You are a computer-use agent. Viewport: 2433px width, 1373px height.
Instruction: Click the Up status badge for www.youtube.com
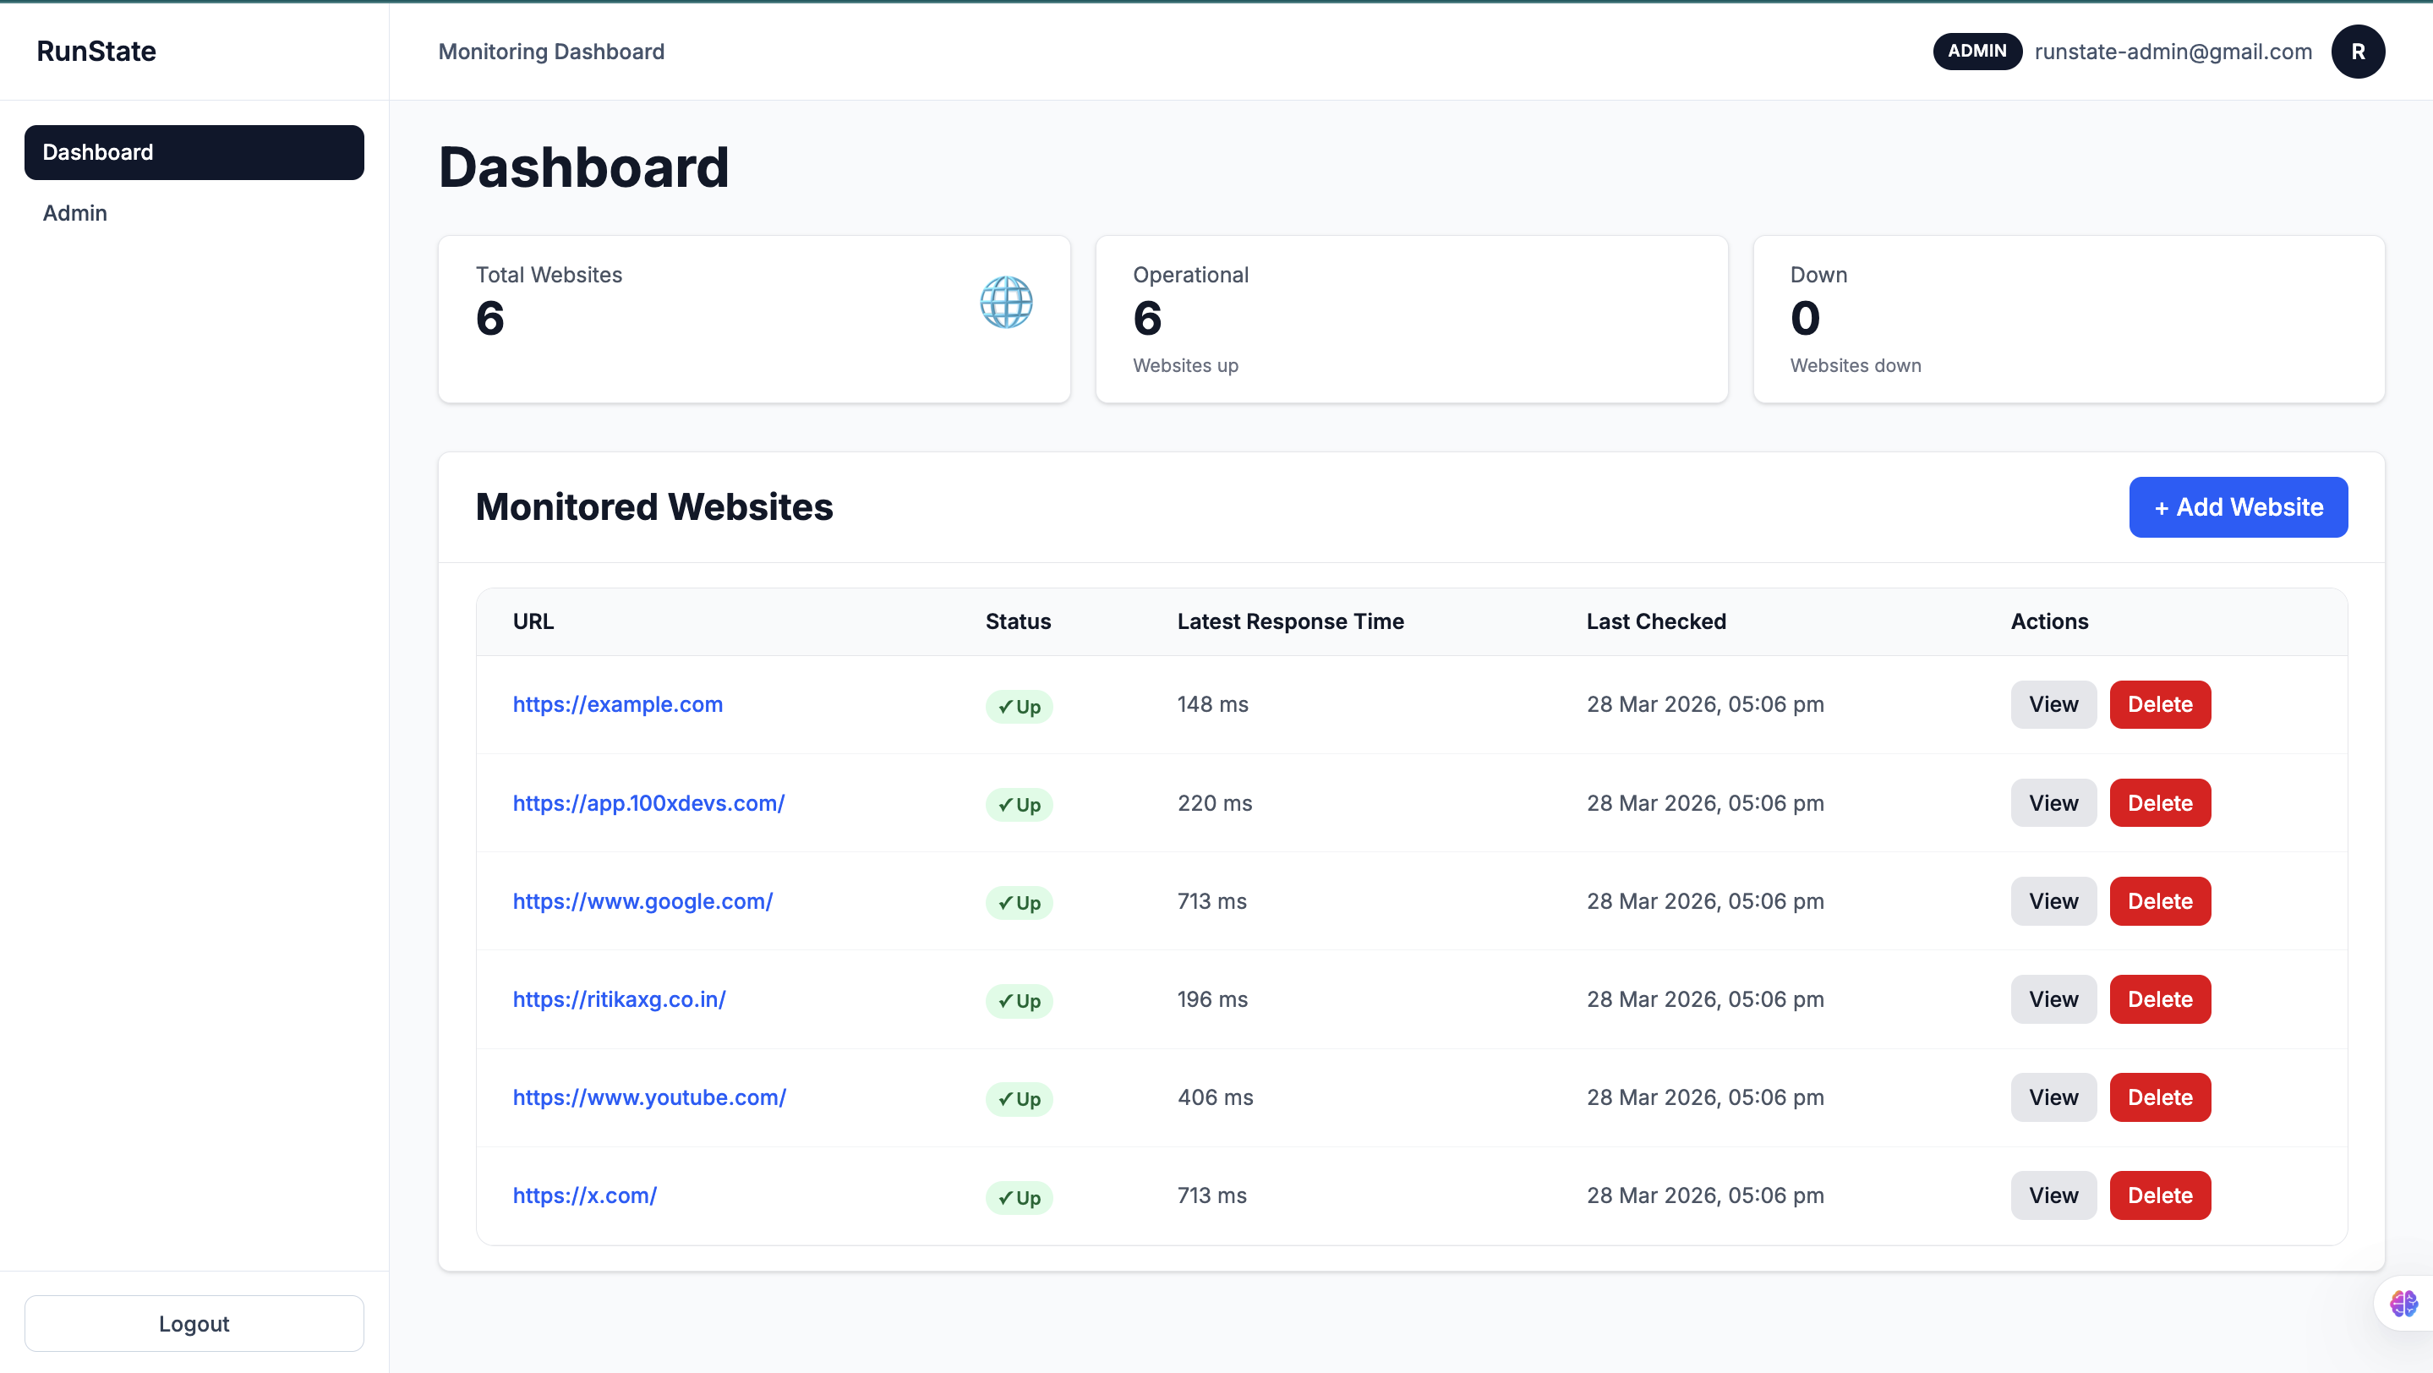point(1018,1099)
